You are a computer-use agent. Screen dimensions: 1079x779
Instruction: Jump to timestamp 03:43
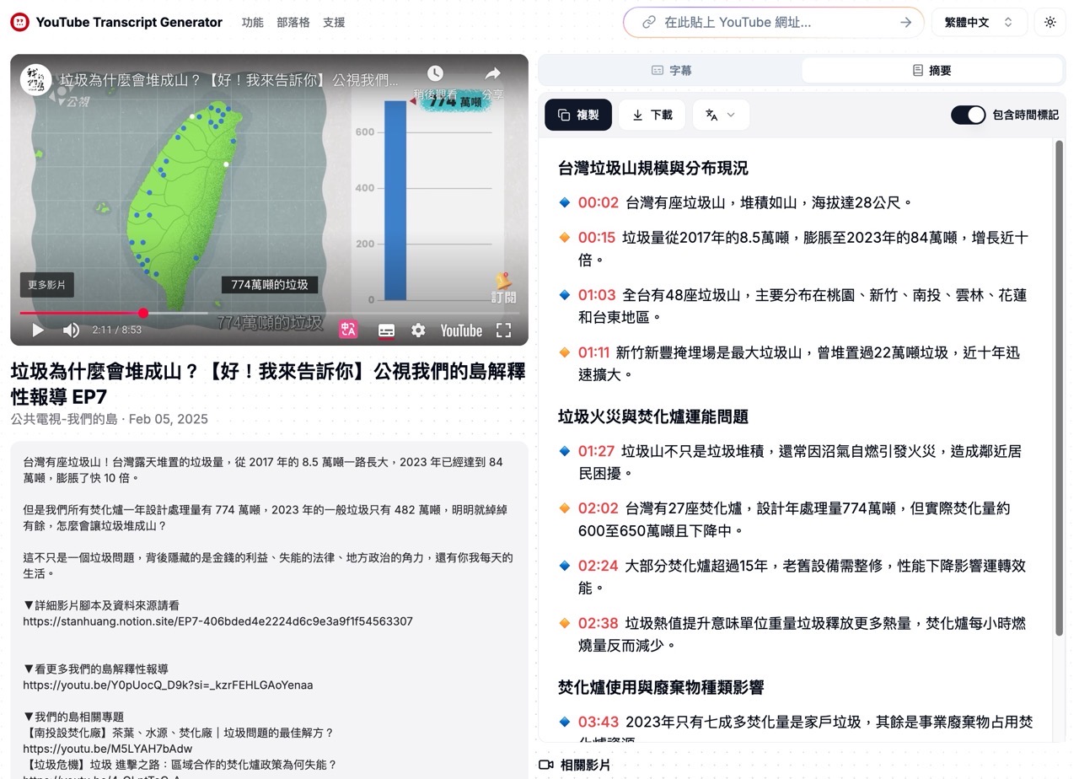[x=599, y=722]
